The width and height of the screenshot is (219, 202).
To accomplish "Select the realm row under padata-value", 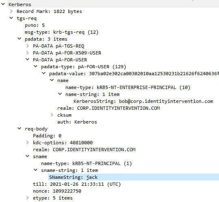I will pos(108,108).
